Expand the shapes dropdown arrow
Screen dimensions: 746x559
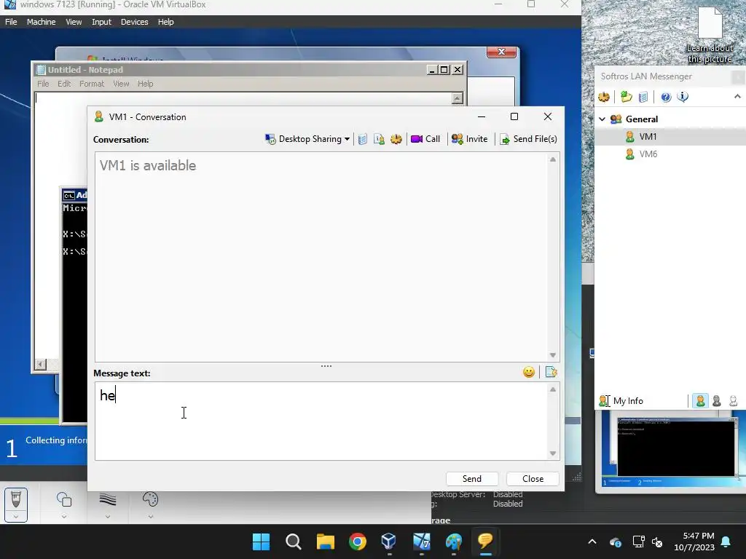(64, 517)
